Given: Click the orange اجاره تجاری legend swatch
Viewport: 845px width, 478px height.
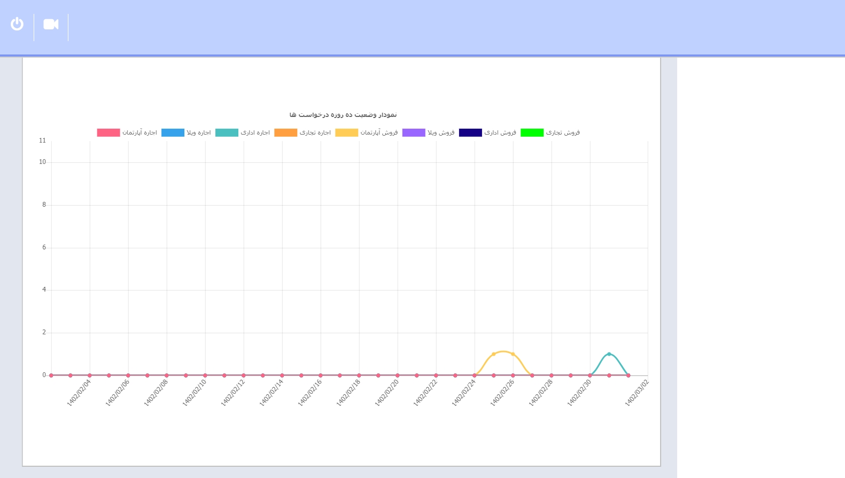Looking at the screenshot, I should point(285,132).
